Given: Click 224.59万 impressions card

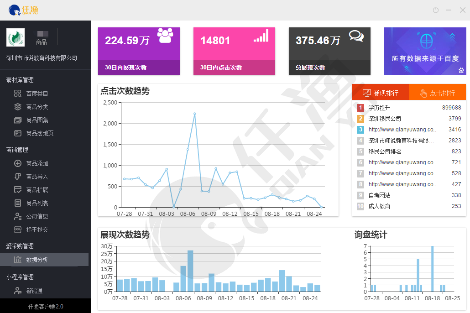Looking at the screenshot, I should 139,51.
